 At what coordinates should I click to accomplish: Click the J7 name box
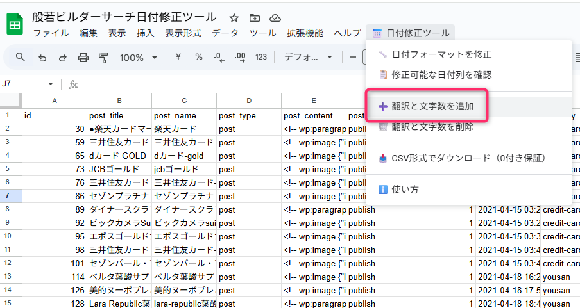pos(23,84)
